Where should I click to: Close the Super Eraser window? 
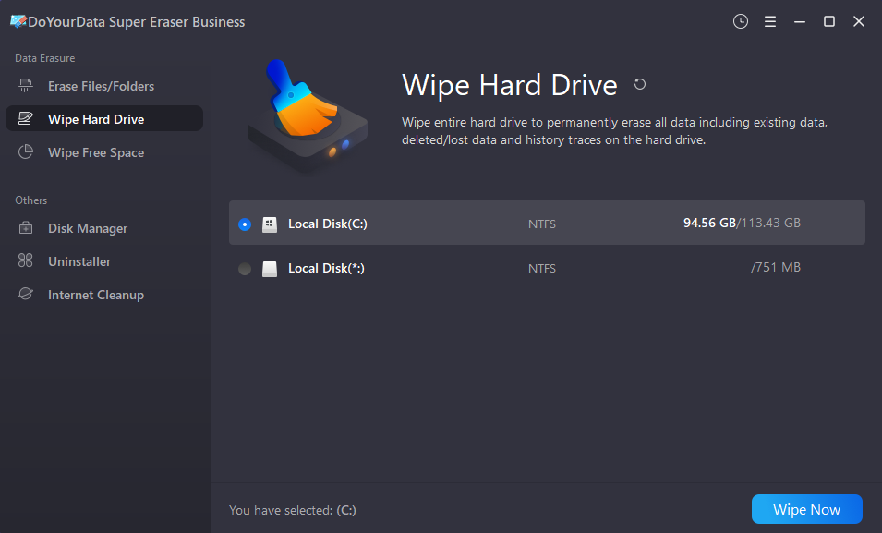(x=858, y=21)
